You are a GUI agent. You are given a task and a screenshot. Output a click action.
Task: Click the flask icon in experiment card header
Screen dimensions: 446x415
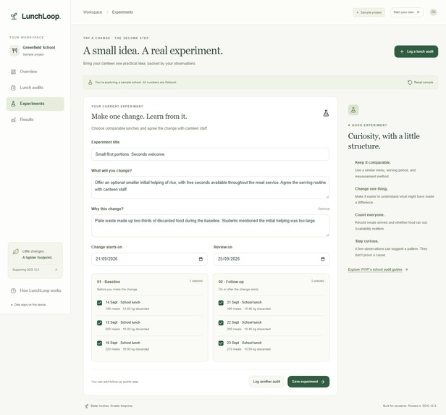326,113
